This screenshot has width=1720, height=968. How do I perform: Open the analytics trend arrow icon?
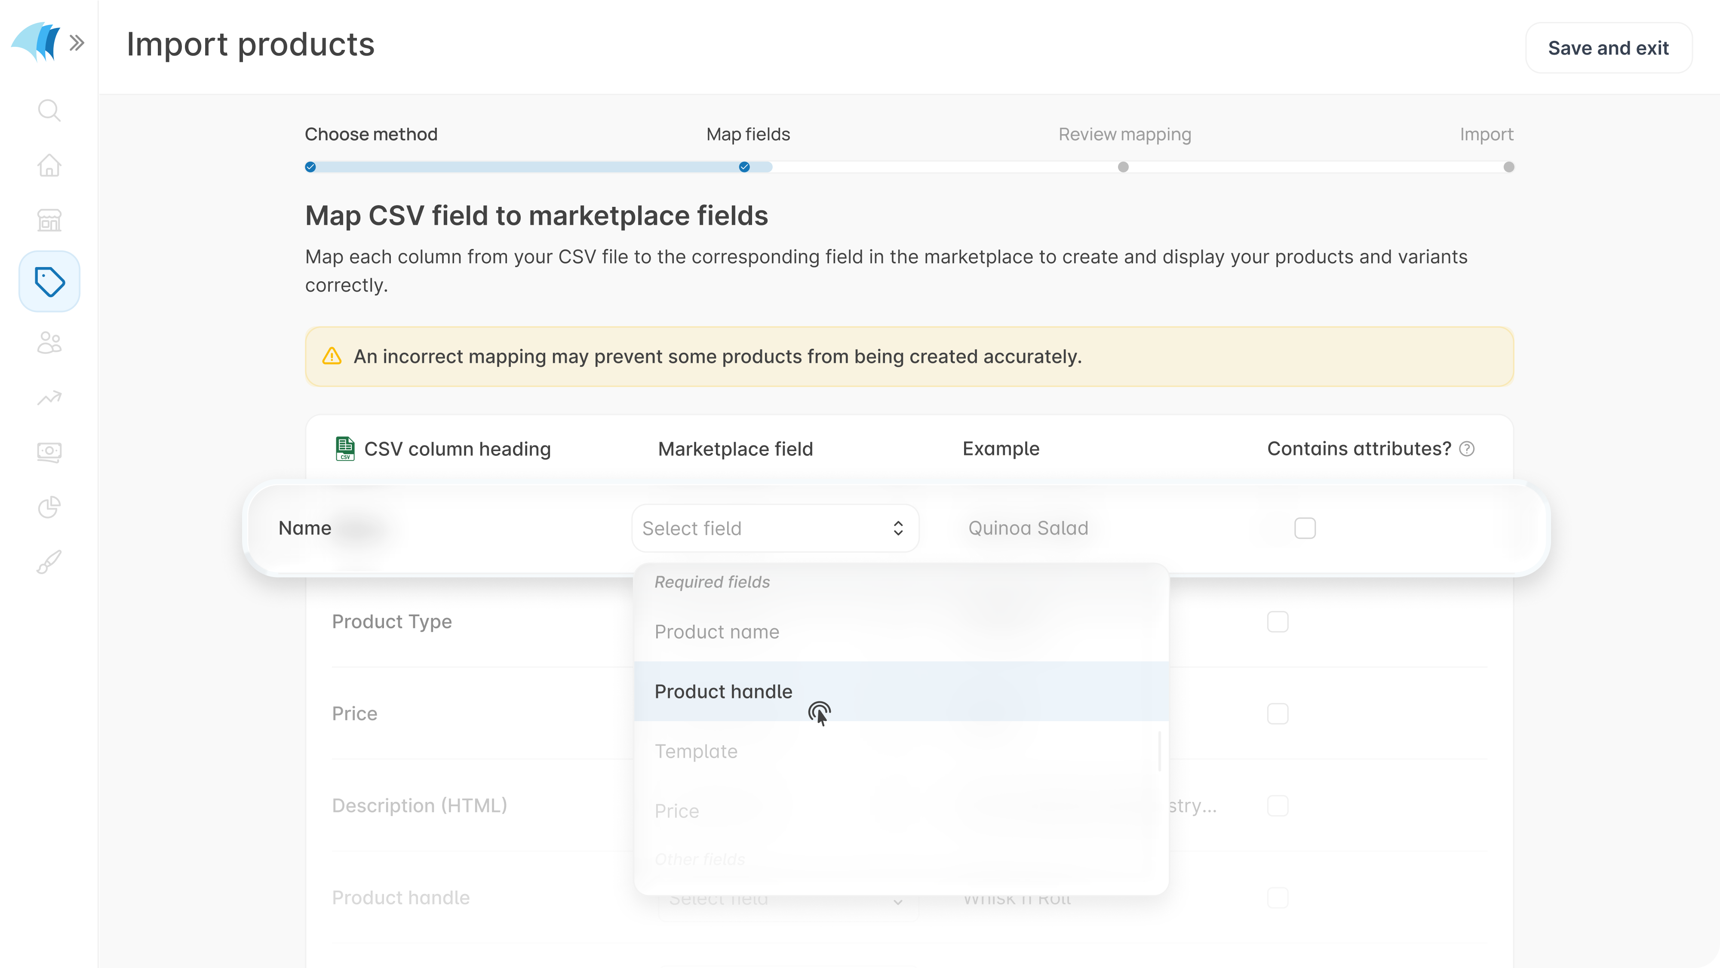coord(49,398)
